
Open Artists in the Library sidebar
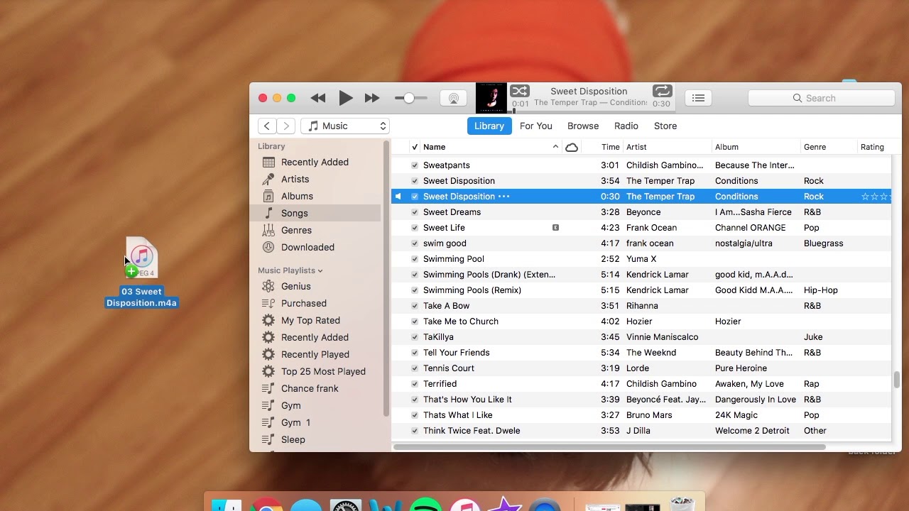(295, 179)
